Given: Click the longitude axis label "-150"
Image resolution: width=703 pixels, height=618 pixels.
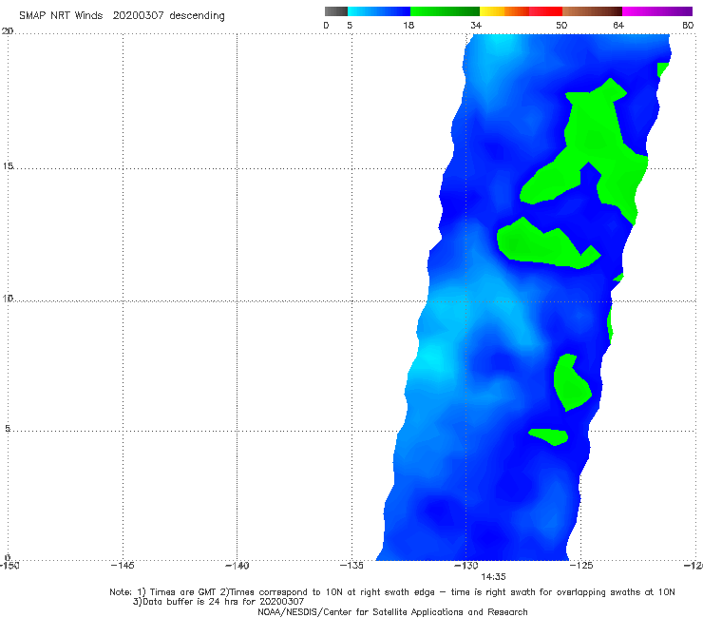Looking at the screenshot, I should (x=9, y=566).
